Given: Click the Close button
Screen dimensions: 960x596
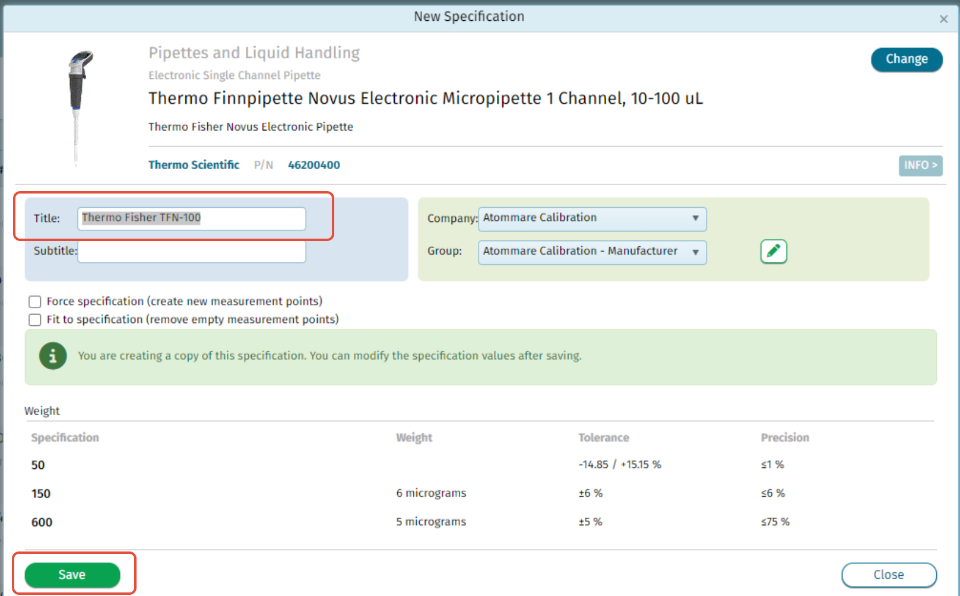Looking at the screenshot, I should point(889,575).
